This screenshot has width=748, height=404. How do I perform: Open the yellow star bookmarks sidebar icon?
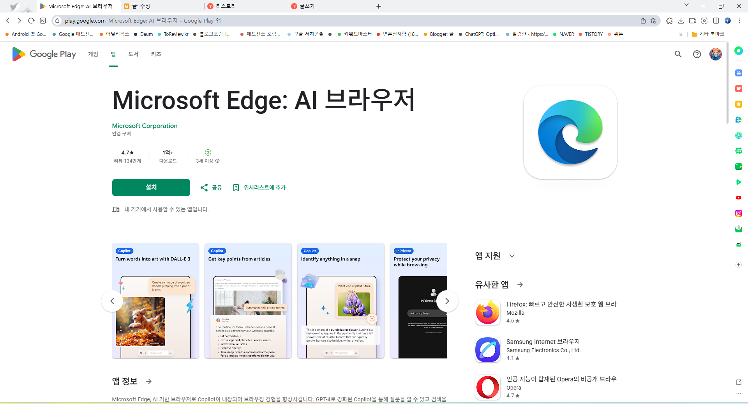pos(739,104)
